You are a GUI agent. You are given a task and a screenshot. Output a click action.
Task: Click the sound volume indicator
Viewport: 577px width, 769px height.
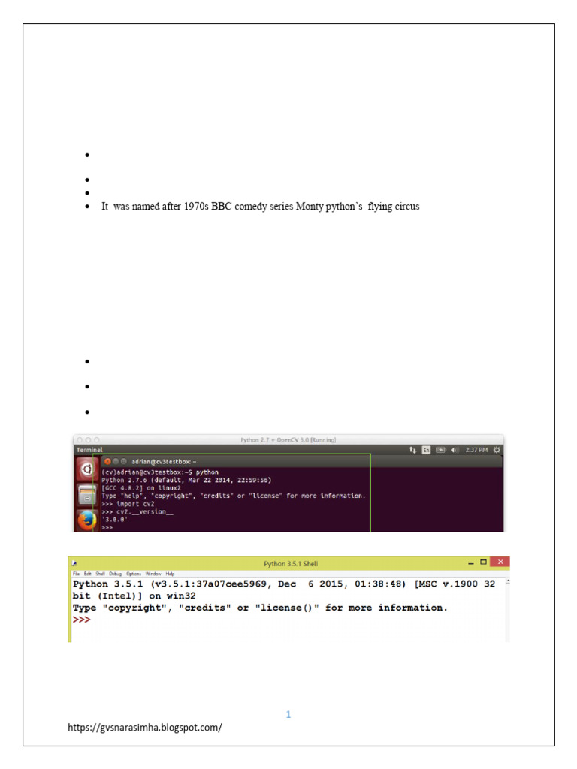454,450
